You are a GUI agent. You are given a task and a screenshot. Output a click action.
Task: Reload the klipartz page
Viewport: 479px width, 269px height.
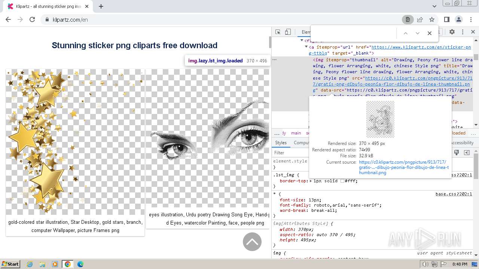tap(32, 19)
